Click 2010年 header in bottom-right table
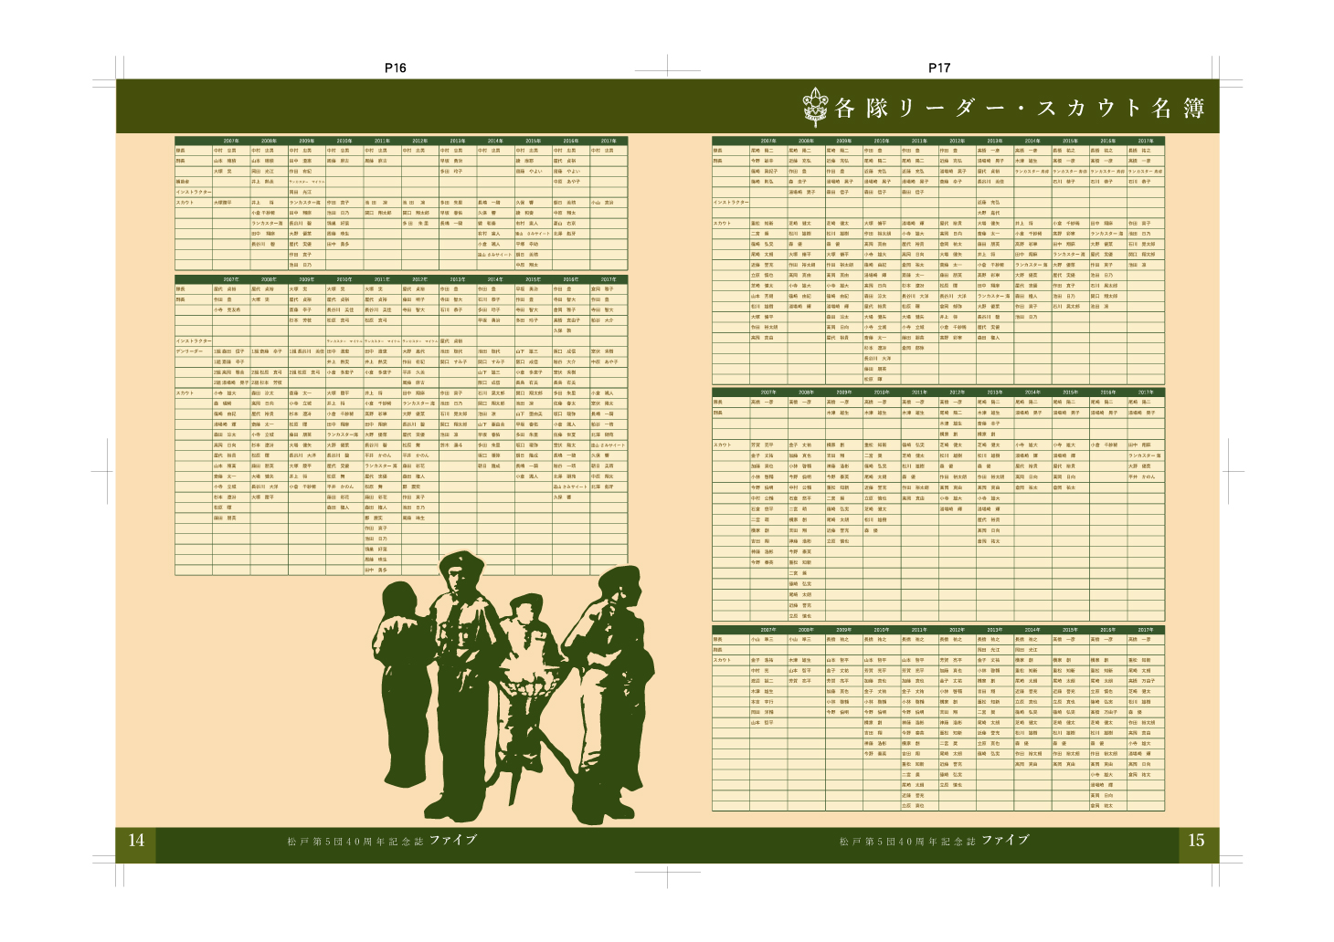This screenshot has width=1334, height=942. pyautogui.click(x=881, y=630)
